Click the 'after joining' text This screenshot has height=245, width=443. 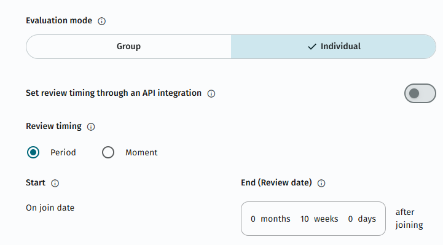(x=409, y=219)
